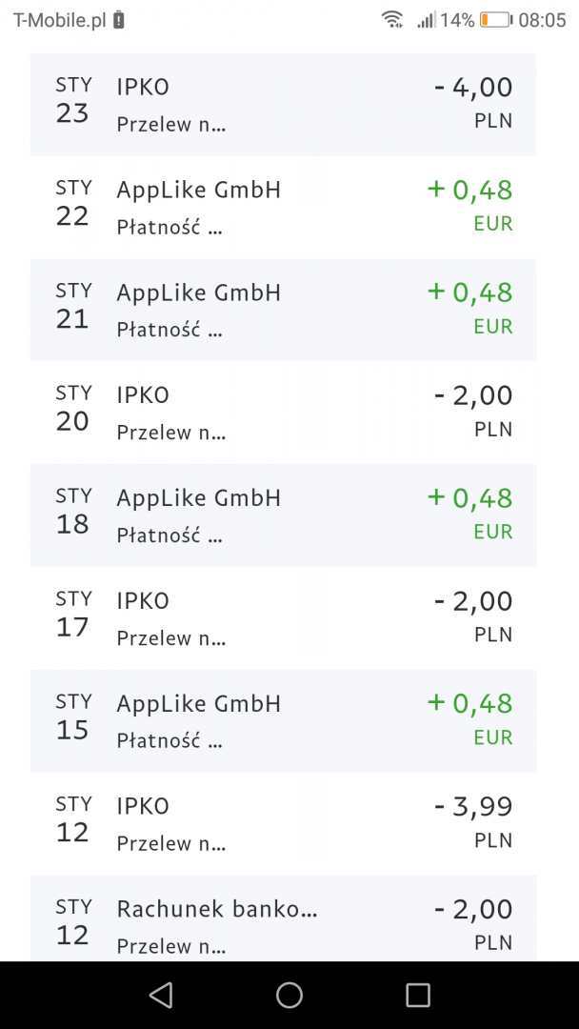579x1029 pixels.
Task: Select AppLike GmbH payment dated STY 15
Action: [283, 721]
